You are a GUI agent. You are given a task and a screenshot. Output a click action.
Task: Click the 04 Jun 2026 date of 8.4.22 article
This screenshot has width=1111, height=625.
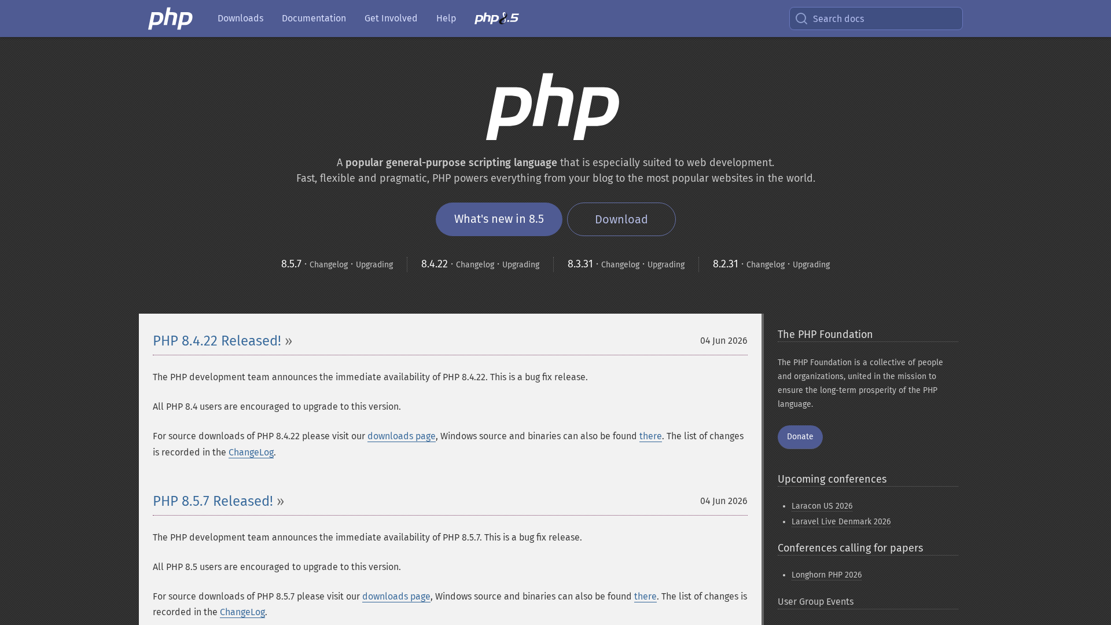(x=723, y=341)
